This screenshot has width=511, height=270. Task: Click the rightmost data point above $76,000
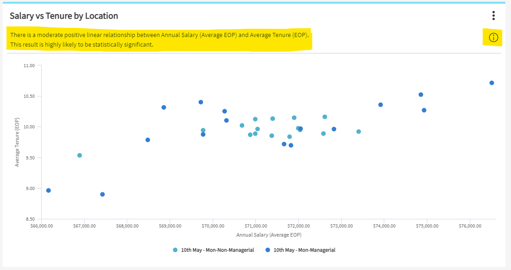(x=492, y=83)
